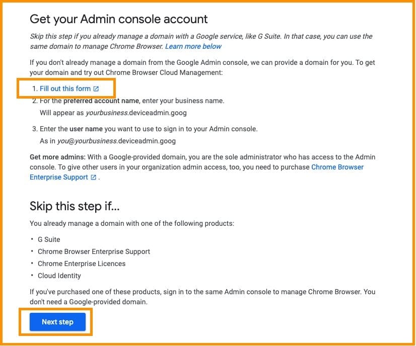Follow the 'Learn more below' link
Viewport: 416px width, 346px height.
(x=193, y=46)
